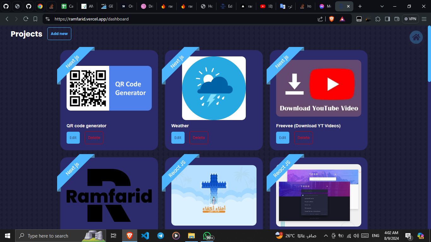Close the active dashboard tab

348,6
